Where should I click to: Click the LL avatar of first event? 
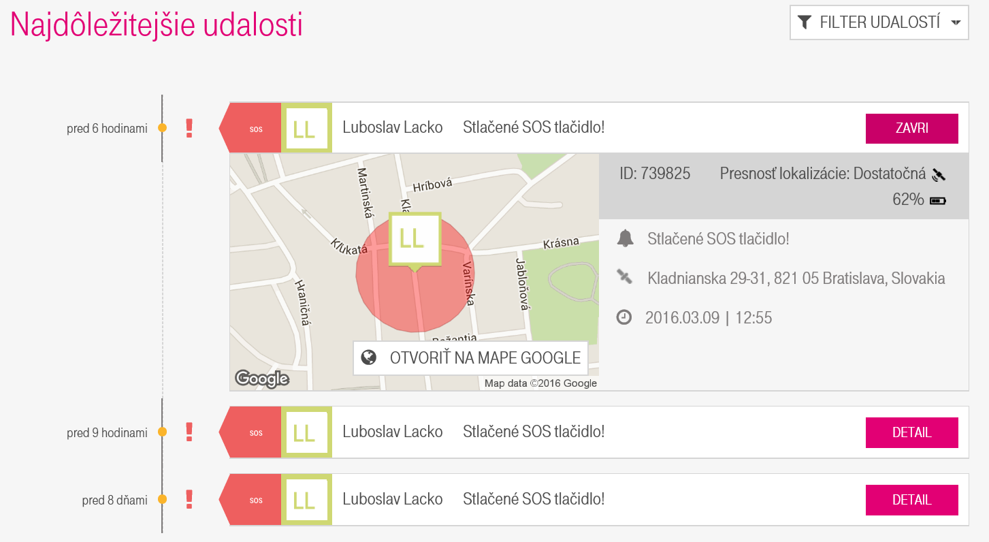point(306,128)
